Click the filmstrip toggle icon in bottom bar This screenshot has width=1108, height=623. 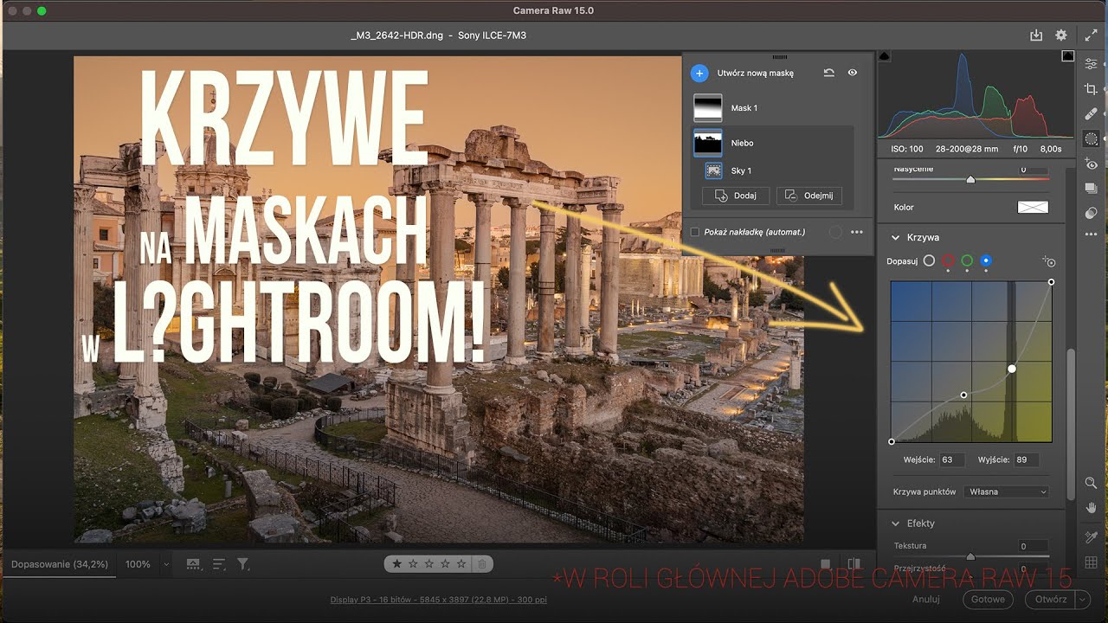point(193,564)
